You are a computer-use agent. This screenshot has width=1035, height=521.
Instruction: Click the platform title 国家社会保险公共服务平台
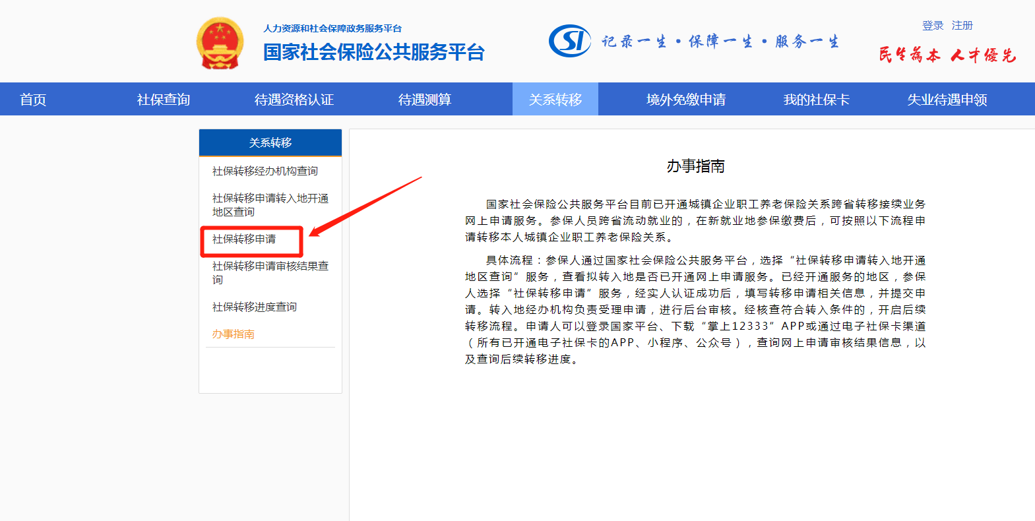coord(374,52)
